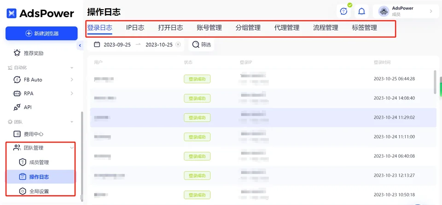Edit the start date 2023-09-25

tap(117, 45)
